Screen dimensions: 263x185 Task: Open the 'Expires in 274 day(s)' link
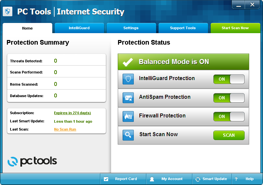pos(72,113)
